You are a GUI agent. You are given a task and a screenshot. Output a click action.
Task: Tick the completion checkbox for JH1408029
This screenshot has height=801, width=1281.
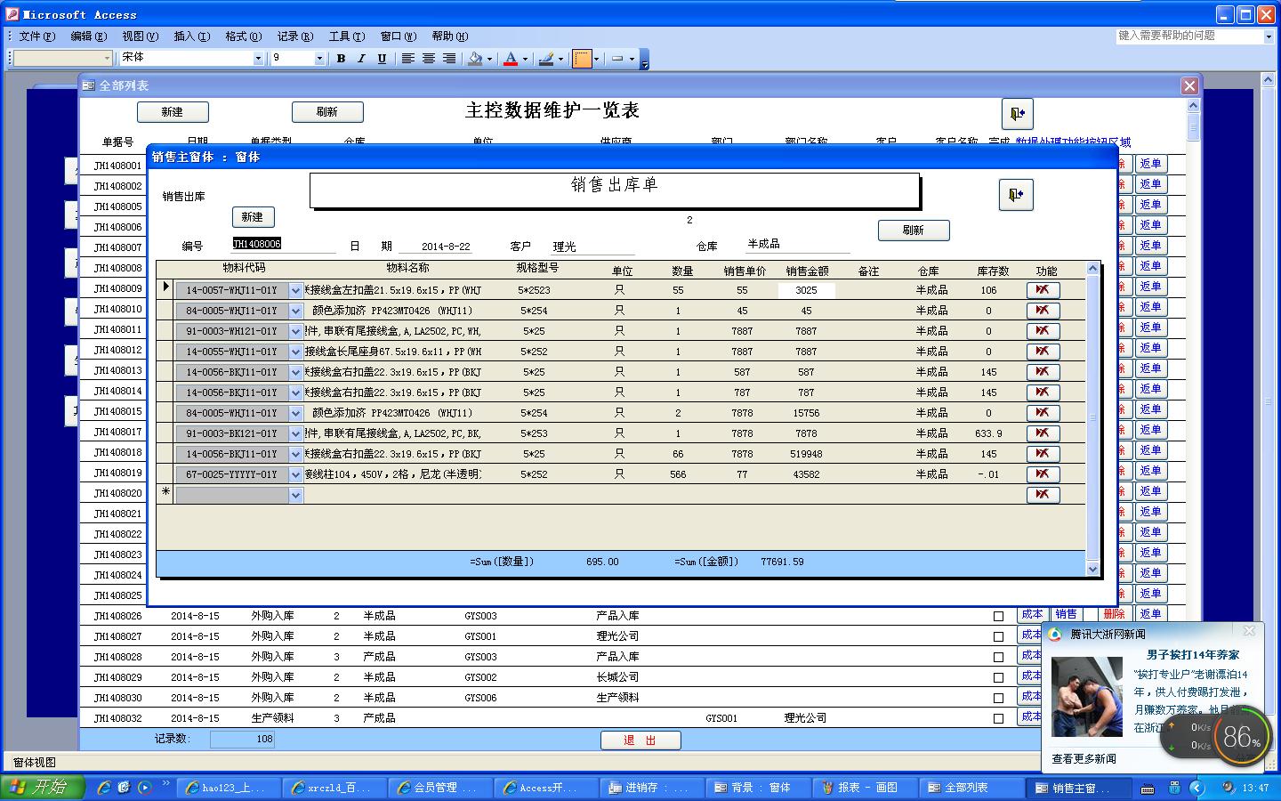[998, 677]
